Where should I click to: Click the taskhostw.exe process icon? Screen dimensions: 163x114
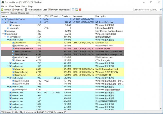13,72
